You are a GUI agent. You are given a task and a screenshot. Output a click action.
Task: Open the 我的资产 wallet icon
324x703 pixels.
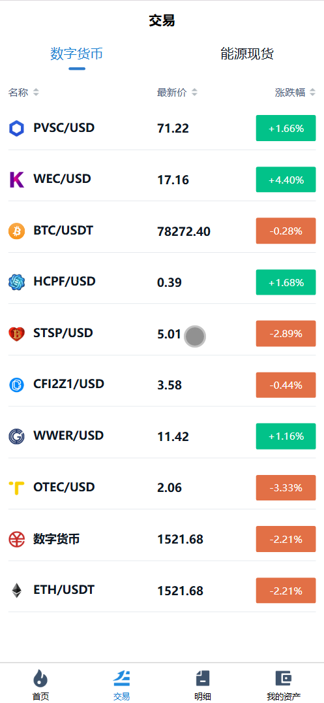tap(284, 678)
